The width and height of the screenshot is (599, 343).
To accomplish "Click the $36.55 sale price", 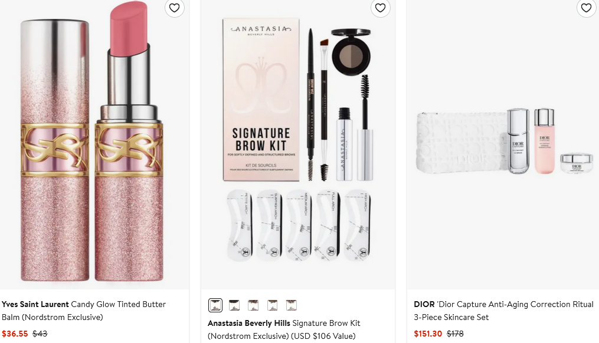I will pyautogui.click(x=15, y=334).
